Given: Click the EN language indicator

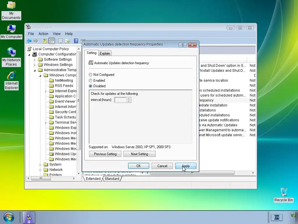Looking at the screenshot, I should coord(277,217).
